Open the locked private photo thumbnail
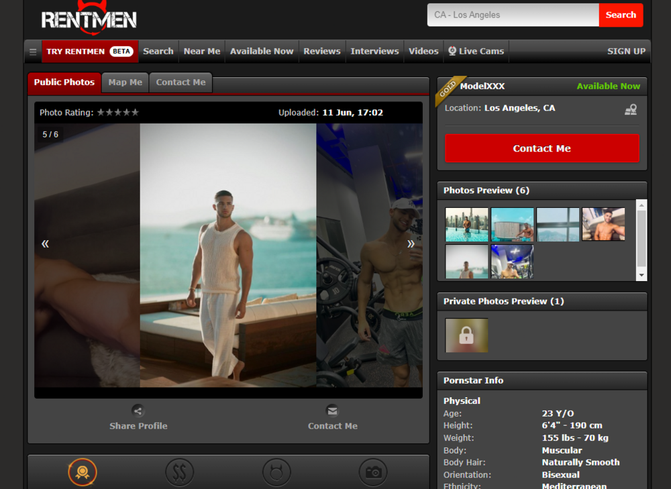Image resolution: width=671 pixels, height=489 pixels. [466, 335]
